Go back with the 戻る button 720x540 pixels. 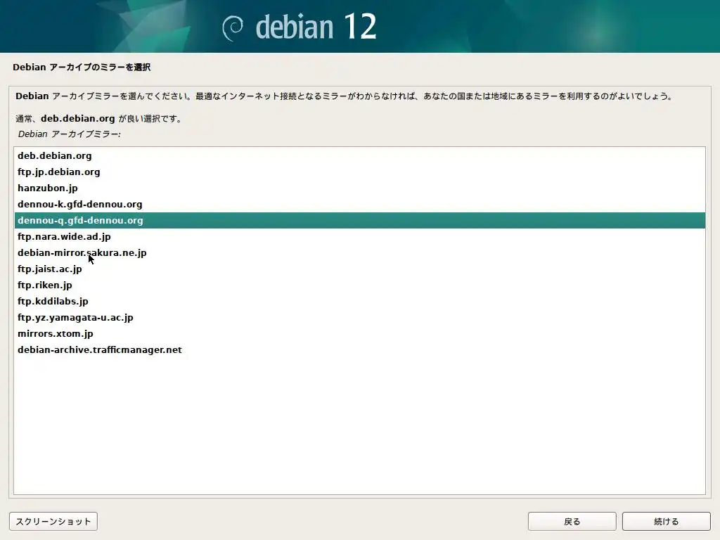pos(572,521)
